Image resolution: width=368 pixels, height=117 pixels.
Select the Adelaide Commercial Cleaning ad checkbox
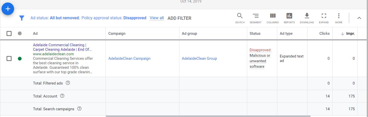9,58
